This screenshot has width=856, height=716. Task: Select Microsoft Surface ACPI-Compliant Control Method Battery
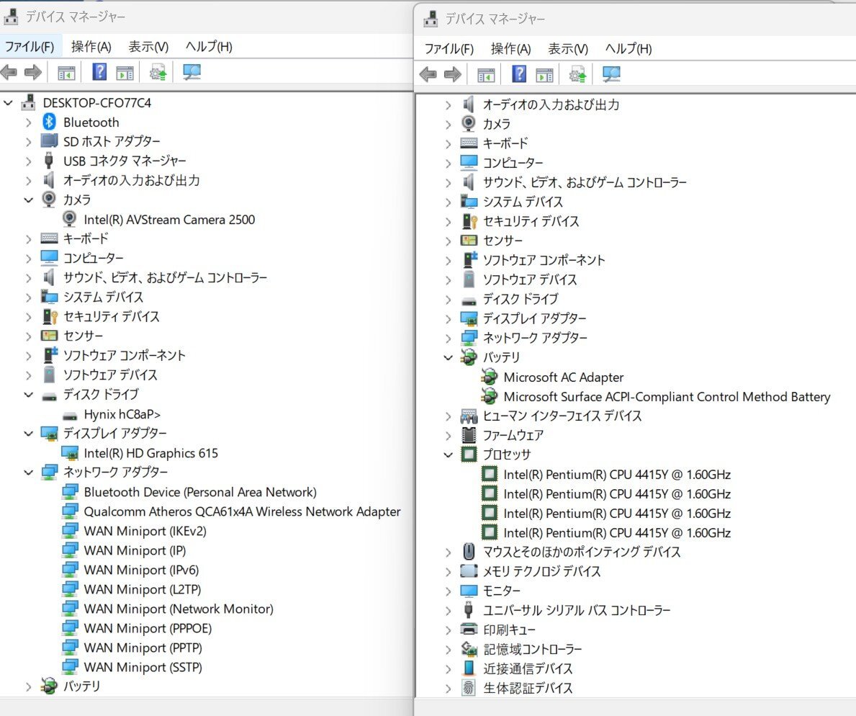667,396
